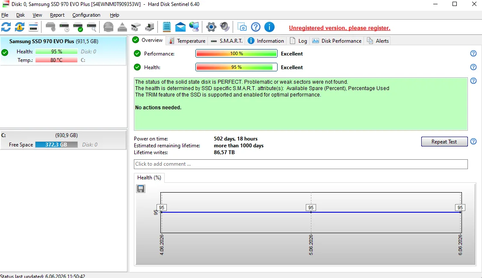Click the disk with clock icon
The image size is (482, 278).
click(64, 27)
